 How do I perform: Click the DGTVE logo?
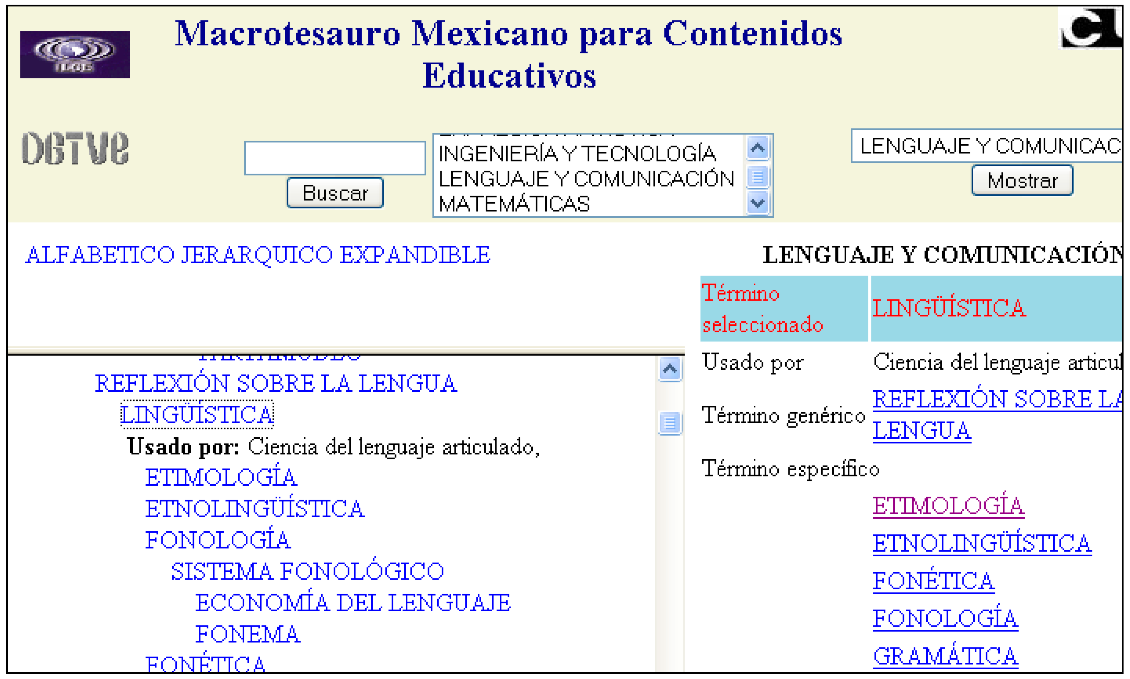pos(75,148)
